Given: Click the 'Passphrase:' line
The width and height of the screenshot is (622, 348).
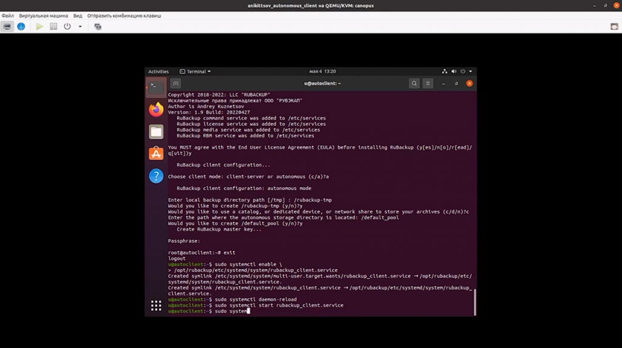Looking at the screenshot, I should click(x=183, y=241).
